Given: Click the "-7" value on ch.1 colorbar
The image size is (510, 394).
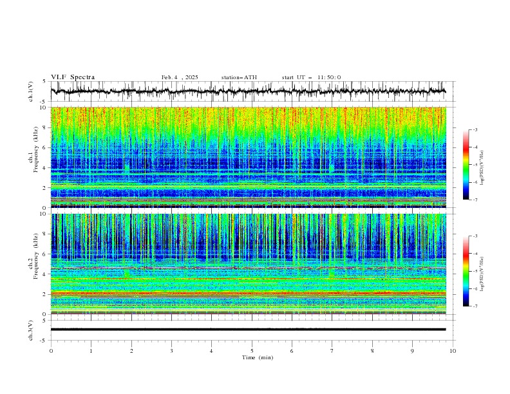Looking at the screenshot, I should 475,200.
